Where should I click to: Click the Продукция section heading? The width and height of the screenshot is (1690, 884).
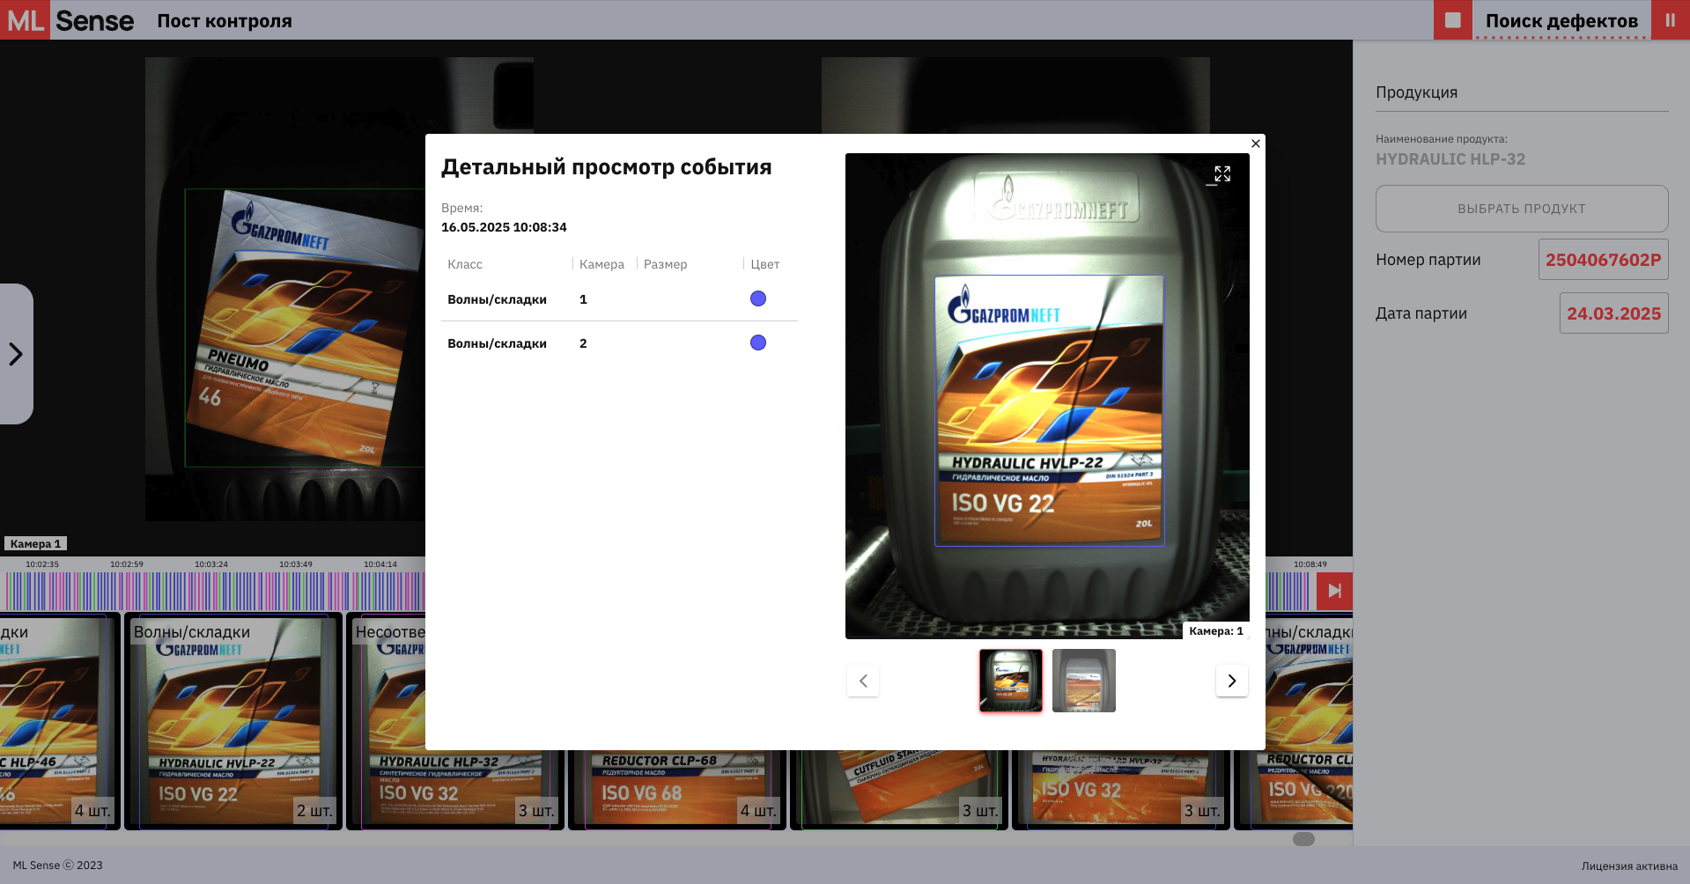(x=1416, y=92)
